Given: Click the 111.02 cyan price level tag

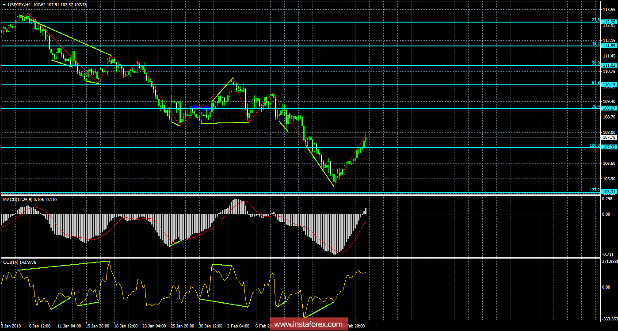Looking at the screenshot, I should click(610, 65).
